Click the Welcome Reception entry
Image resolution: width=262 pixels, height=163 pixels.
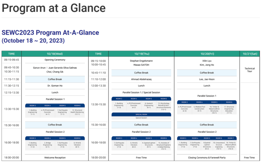point(55,157)
